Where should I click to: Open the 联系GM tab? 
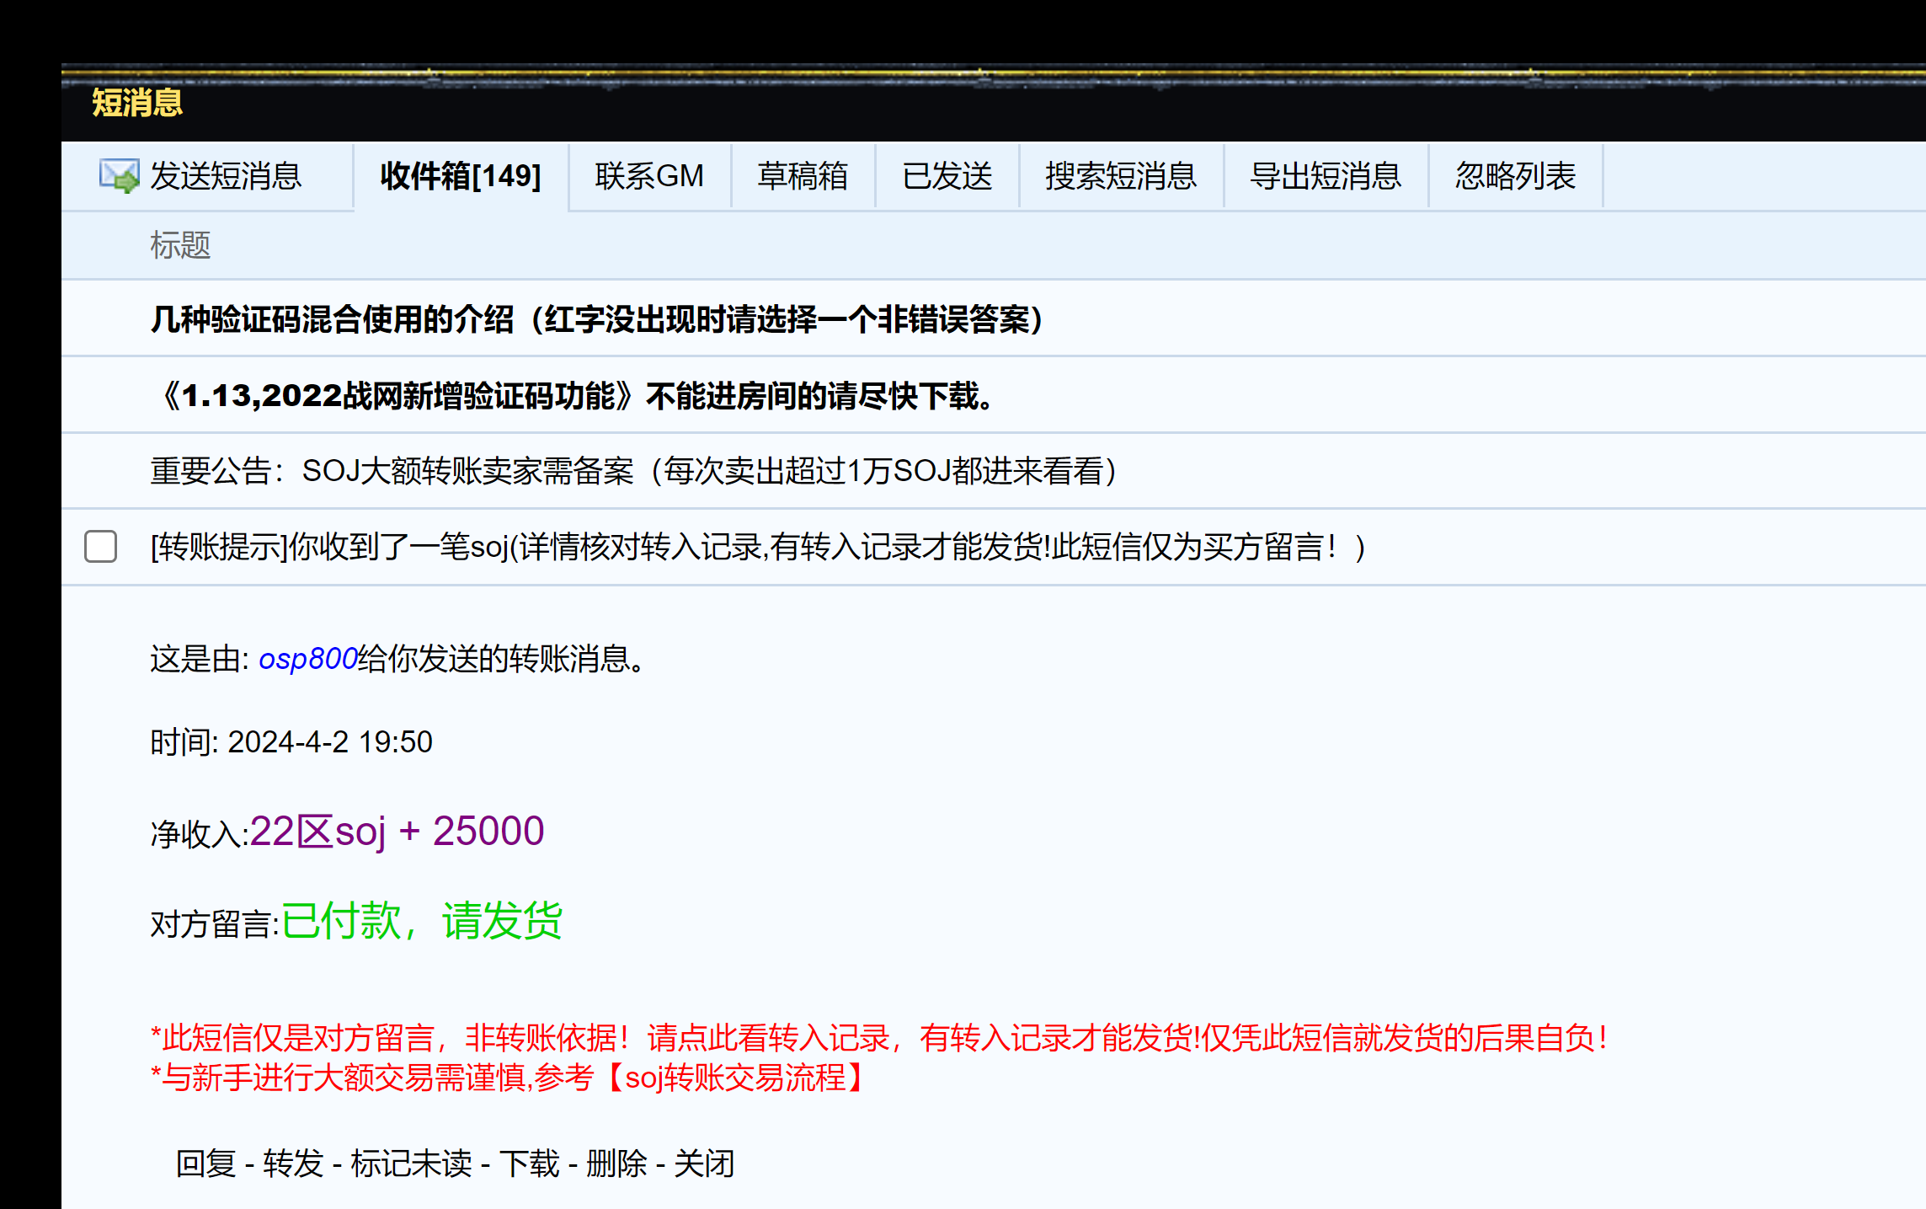click(x=649, y=176)
